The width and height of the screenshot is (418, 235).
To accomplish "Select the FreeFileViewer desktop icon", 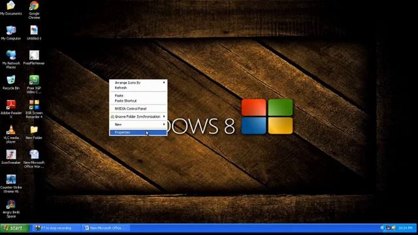I will point(34,58).
